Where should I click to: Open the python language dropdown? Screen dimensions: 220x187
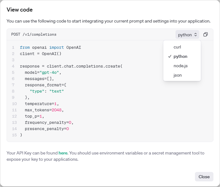pos(187,35)
